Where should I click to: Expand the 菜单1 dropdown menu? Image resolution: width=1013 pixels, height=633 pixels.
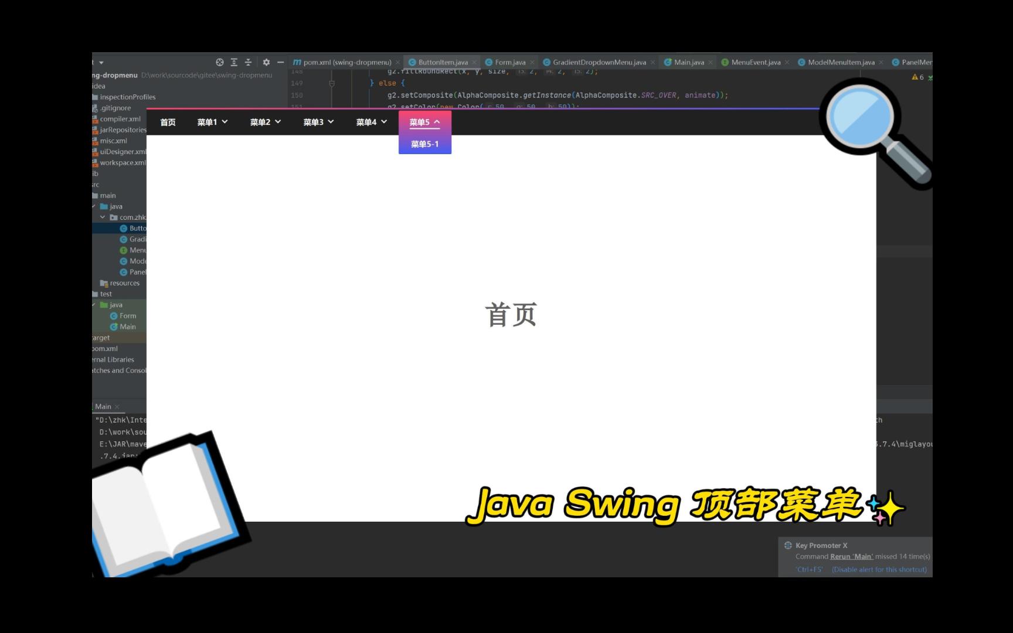click(x=212, y=122)
